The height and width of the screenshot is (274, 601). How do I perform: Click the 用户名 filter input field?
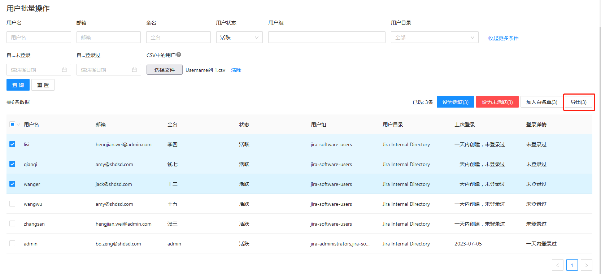39,37
